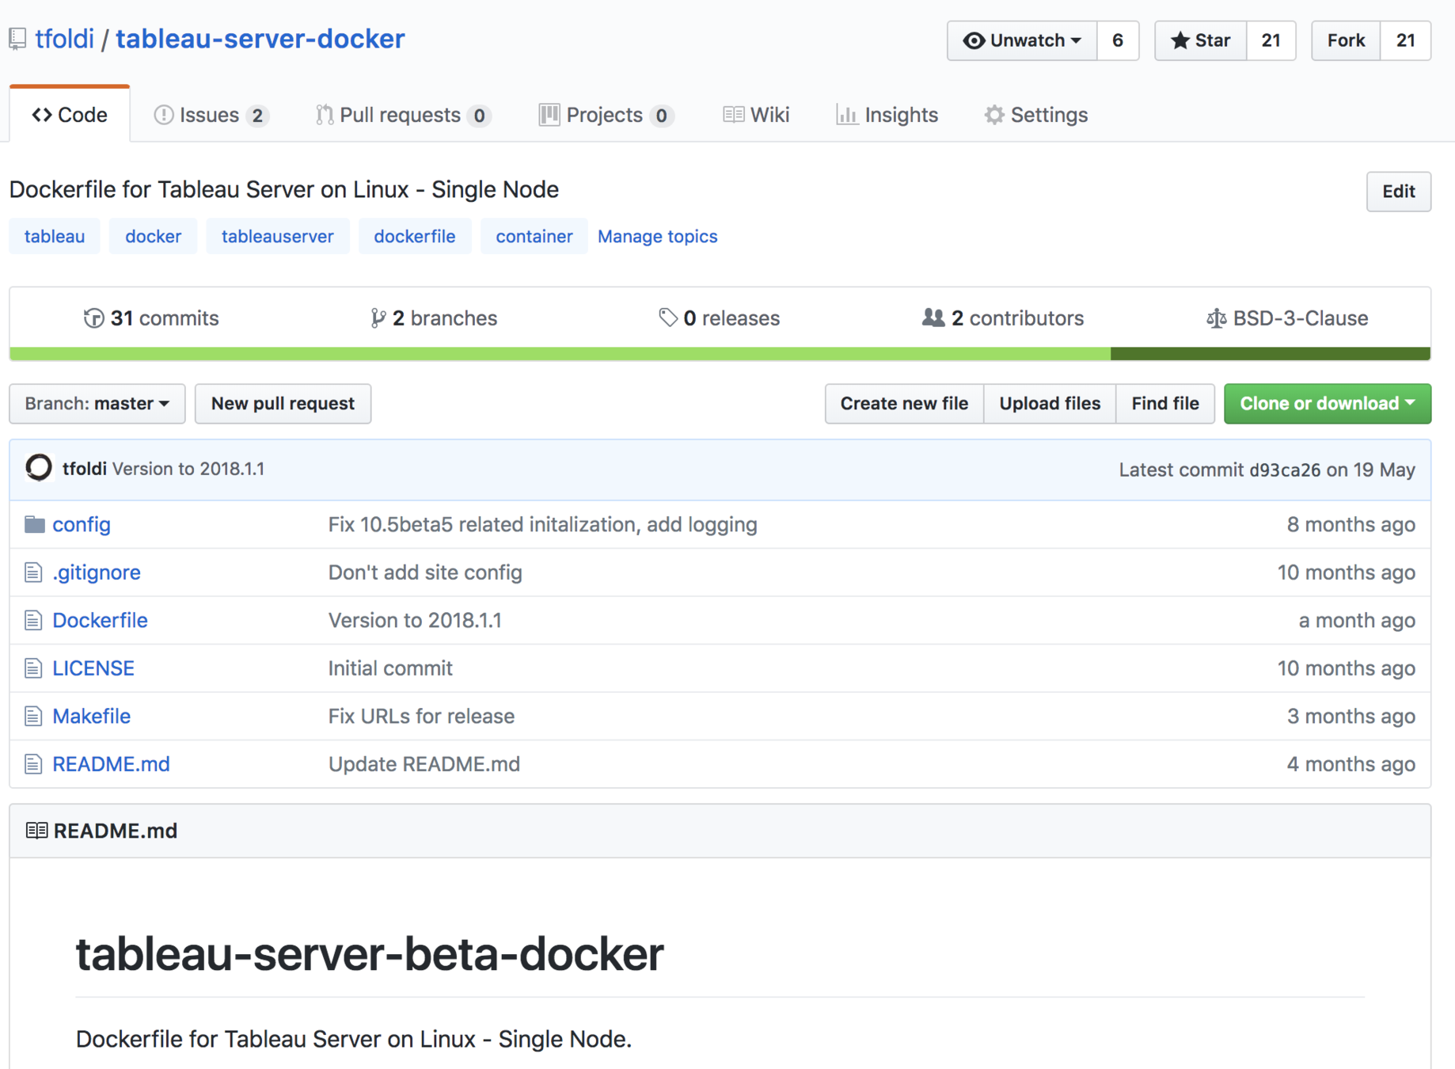View the stargazers count next to Star
The height and width of the screenshot is (1069, 1455).
[1271, 40]
